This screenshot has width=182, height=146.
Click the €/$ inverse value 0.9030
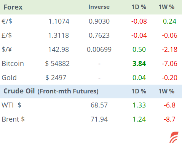pos(99,21)
